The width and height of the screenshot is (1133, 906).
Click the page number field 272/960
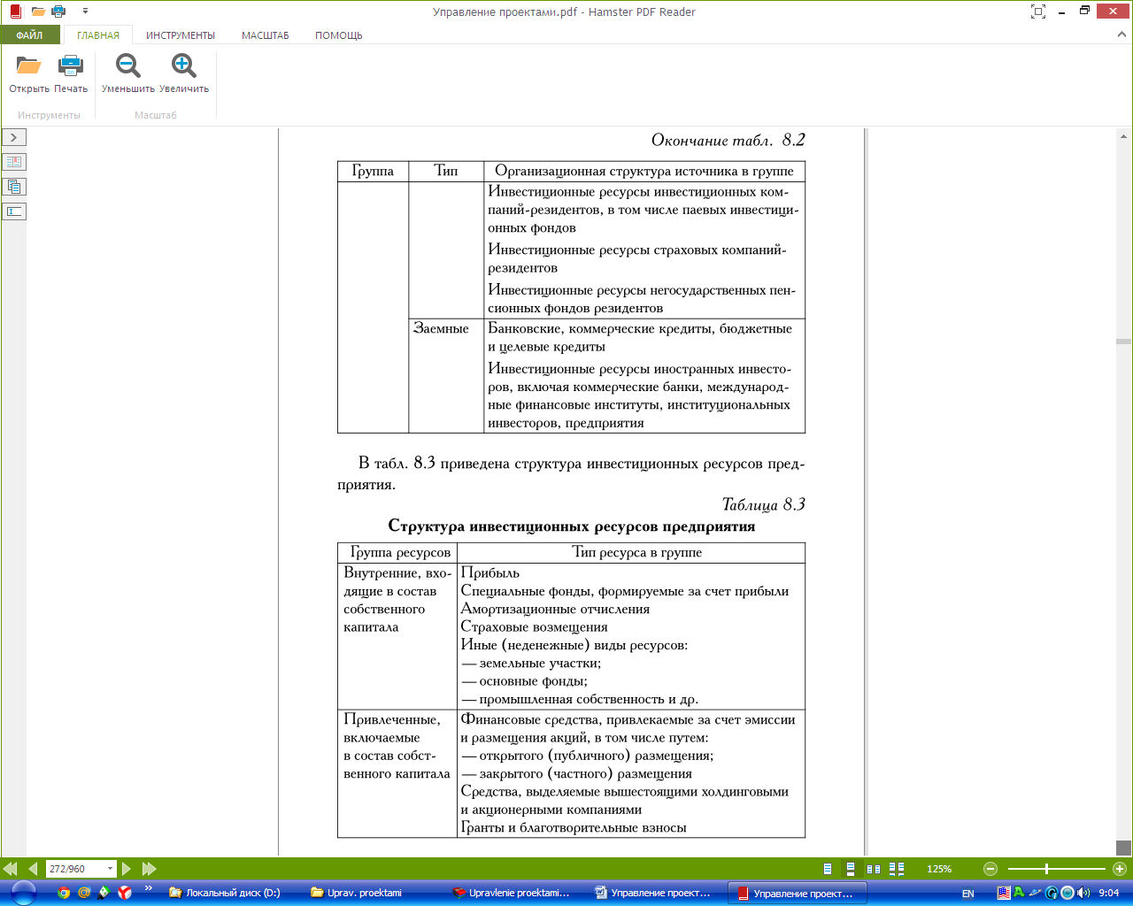[74, 869]
